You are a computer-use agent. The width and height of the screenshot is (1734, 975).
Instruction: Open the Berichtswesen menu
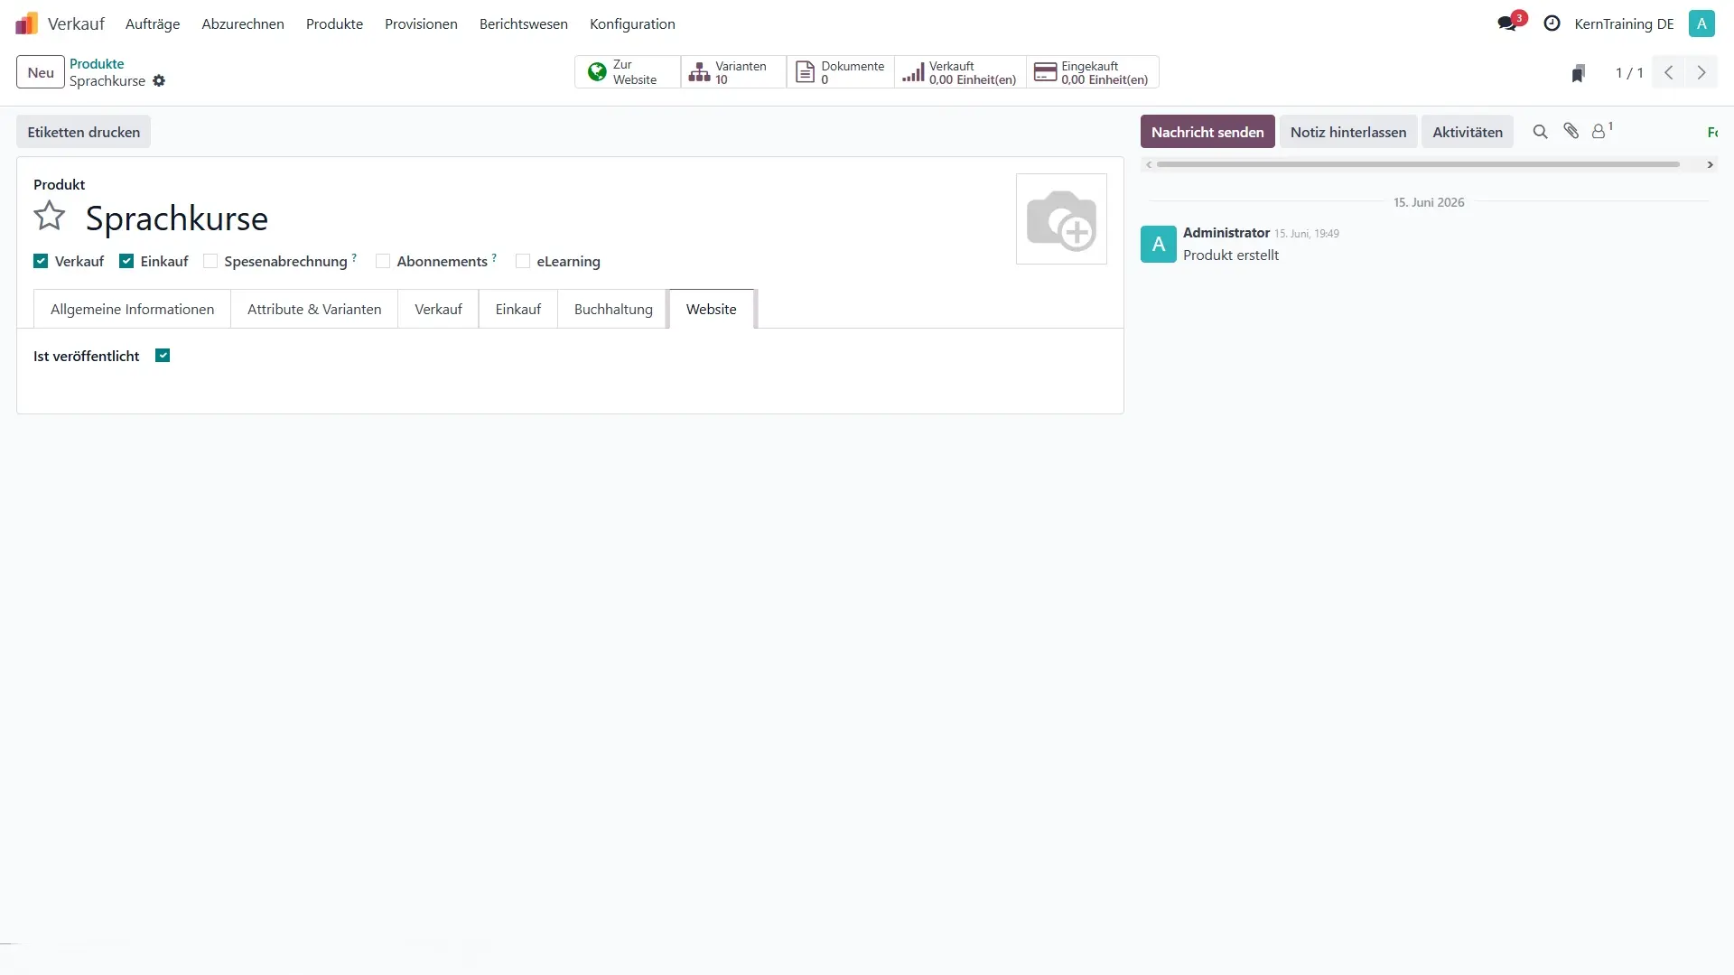(x=524, y=24)
